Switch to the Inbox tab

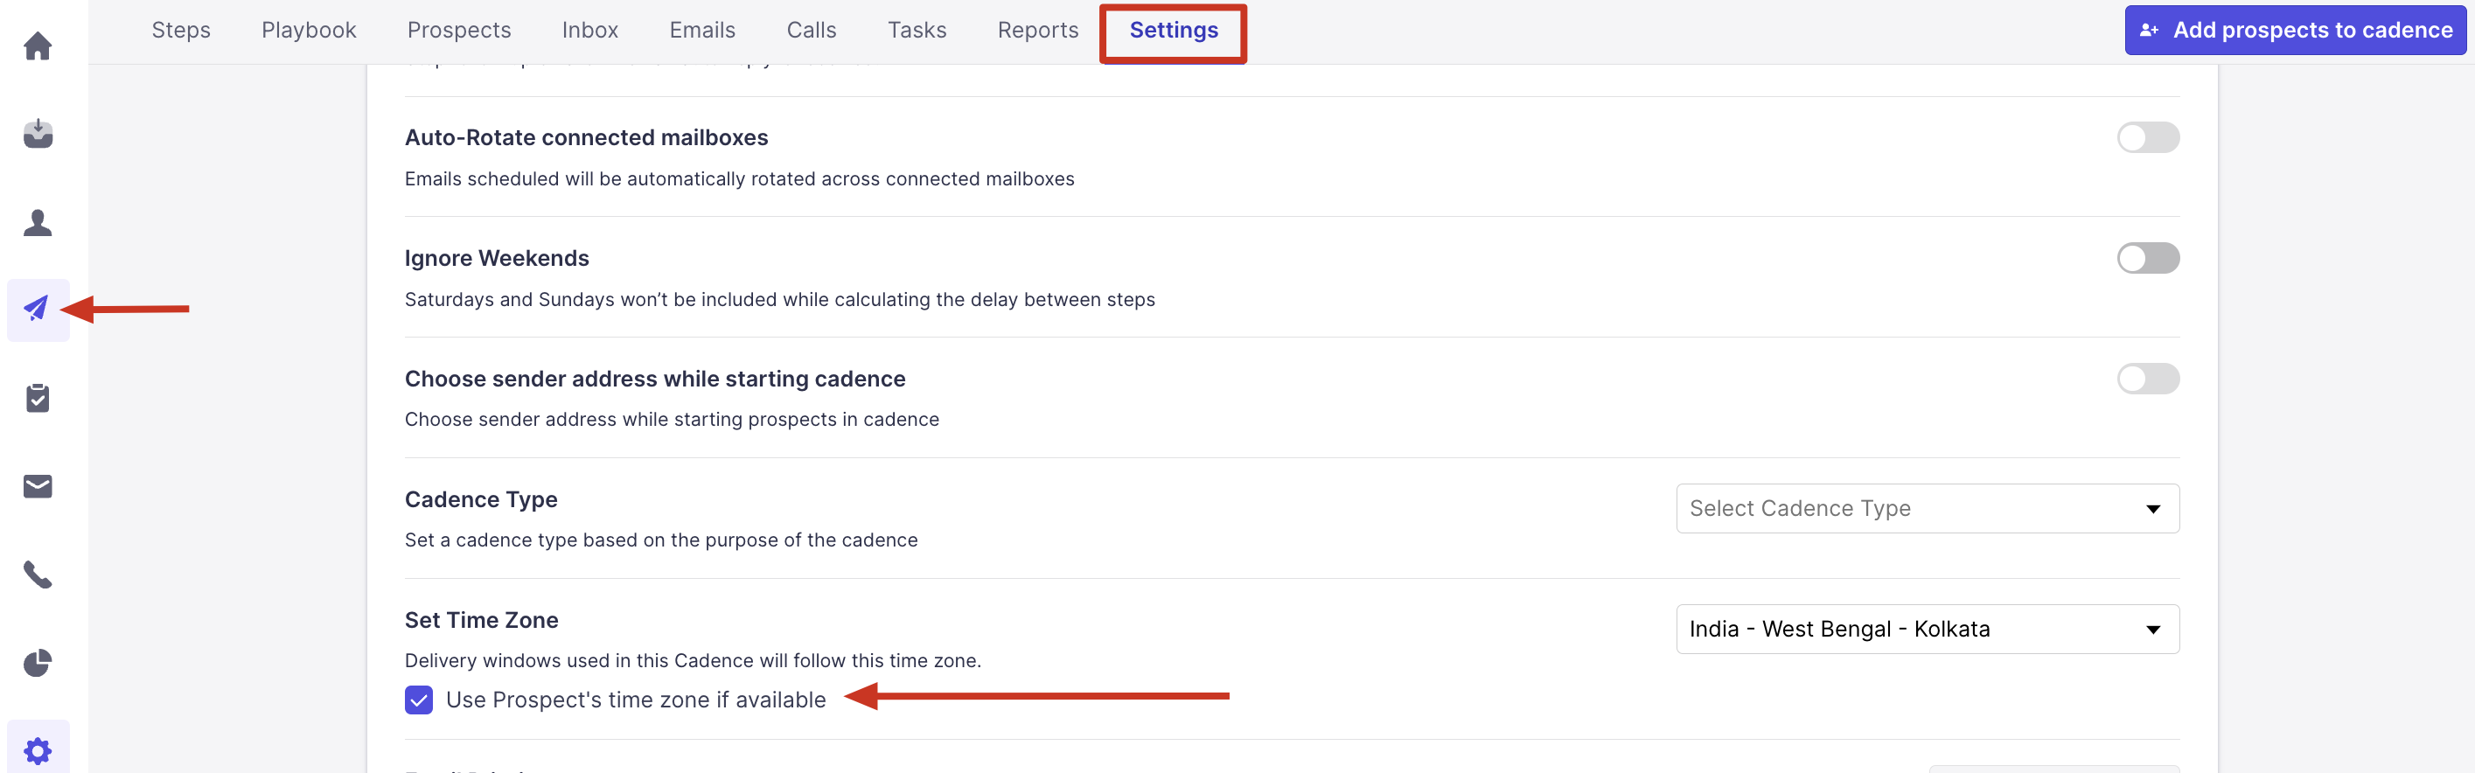pos(590,30)
